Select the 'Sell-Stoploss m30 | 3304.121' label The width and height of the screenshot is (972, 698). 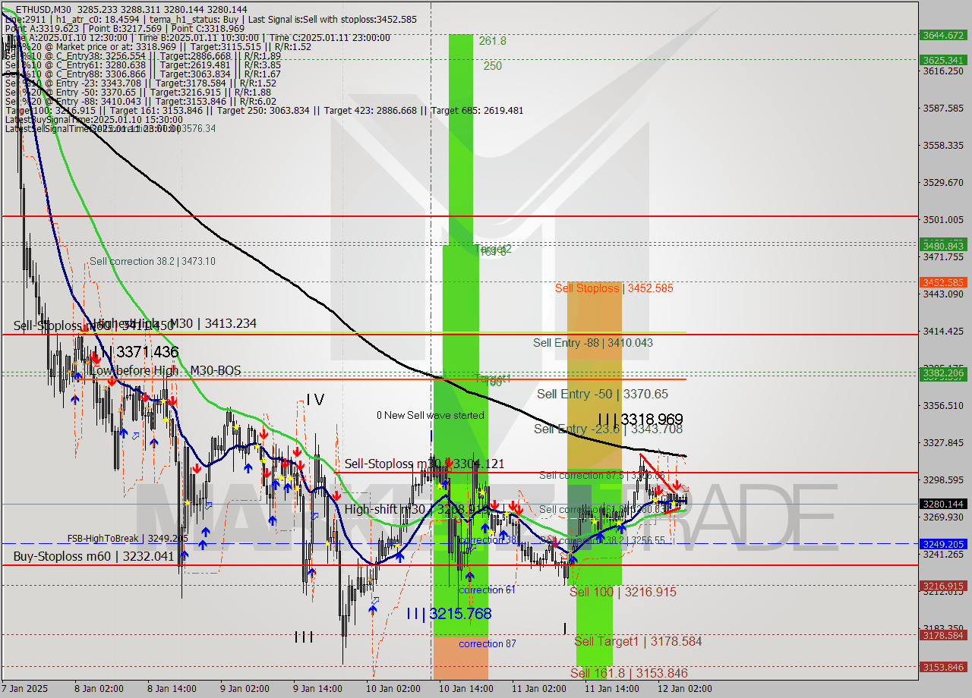point(424,464)
